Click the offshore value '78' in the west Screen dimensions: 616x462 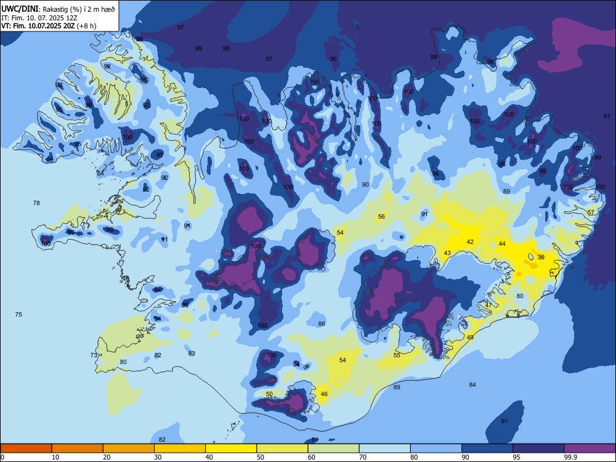(x=36, y=203)
